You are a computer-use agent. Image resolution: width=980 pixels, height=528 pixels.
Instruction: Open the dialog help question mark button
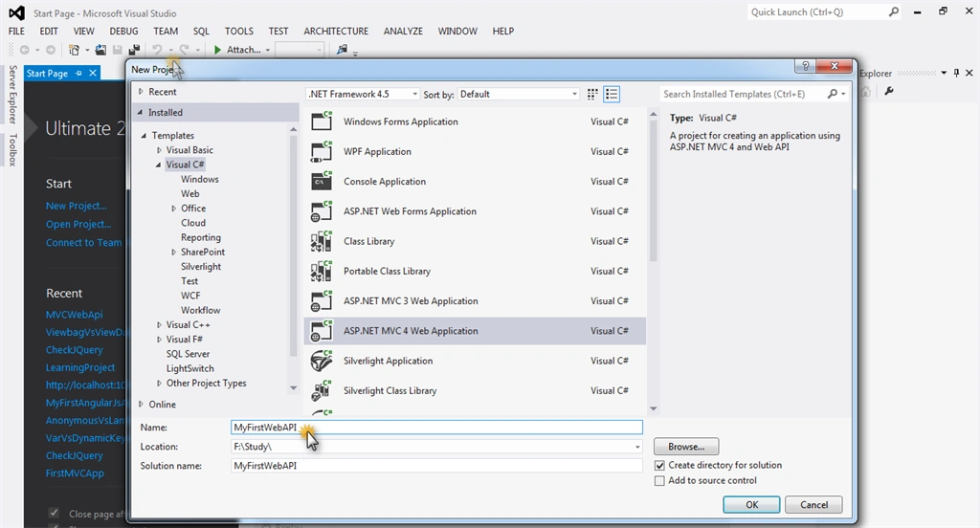click(x=805, y=66)
